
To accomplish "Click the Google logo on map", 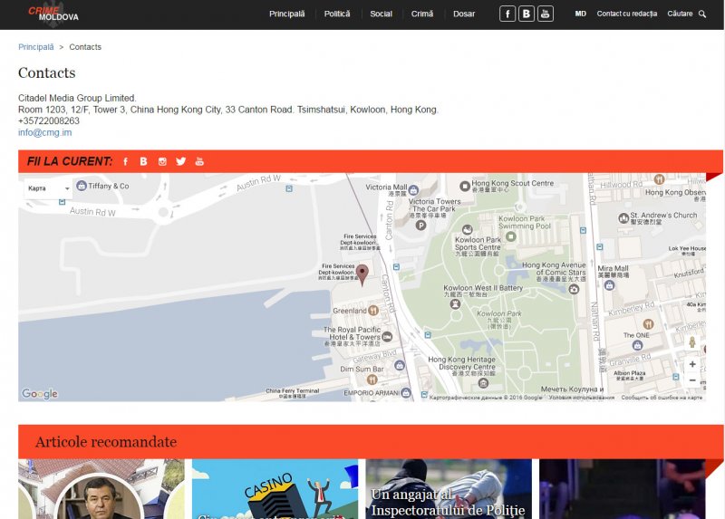I will point(40,394).
